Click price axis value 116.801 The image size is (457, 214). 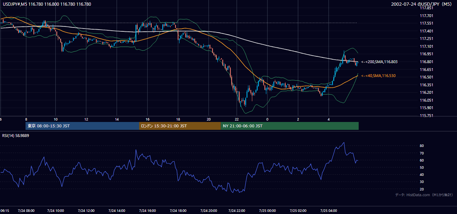pos(427,62)
